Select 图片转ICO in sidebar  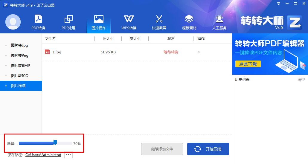tap(21, 76)
